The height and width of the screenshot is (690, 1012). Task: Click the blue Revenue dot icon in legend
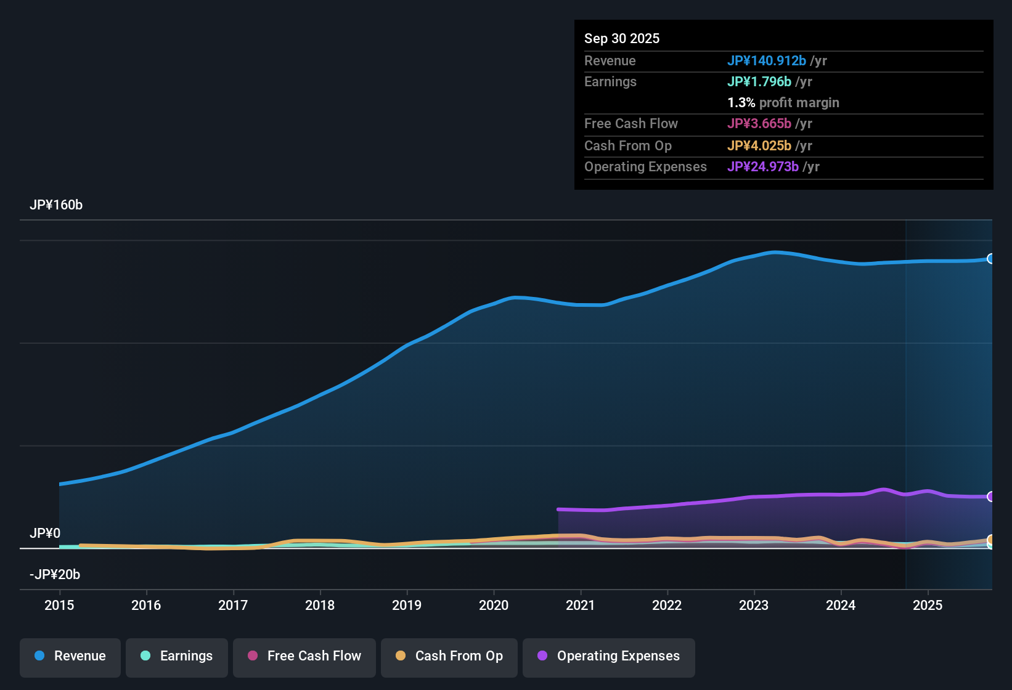click(39, 656)
